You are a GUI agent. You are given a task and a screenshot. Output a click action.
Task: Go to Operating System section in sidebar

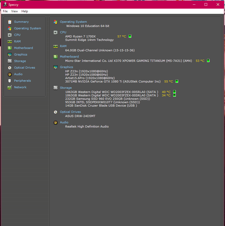point(28,28)
